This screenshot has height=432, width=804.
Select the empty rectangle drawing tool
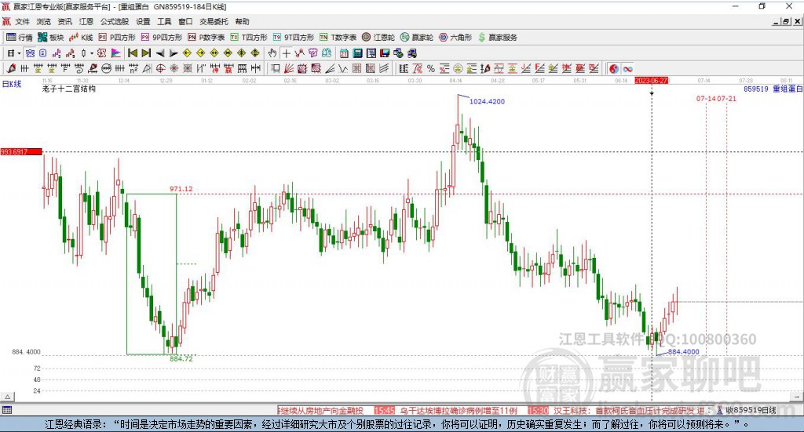(x=276, y=68)
